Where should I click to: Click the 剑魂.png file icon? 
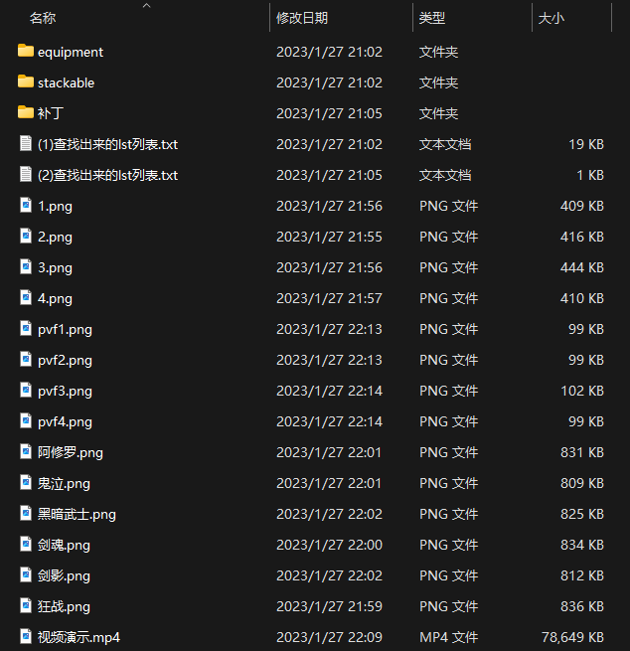pyautogui.click(x=26, y=544)
